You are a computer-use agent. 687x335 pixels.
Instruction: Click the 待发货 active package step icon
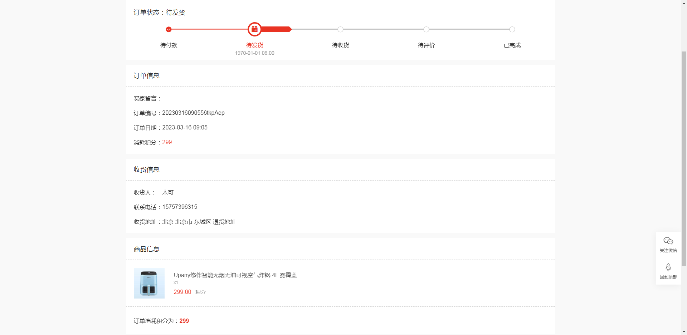(254, 29)
